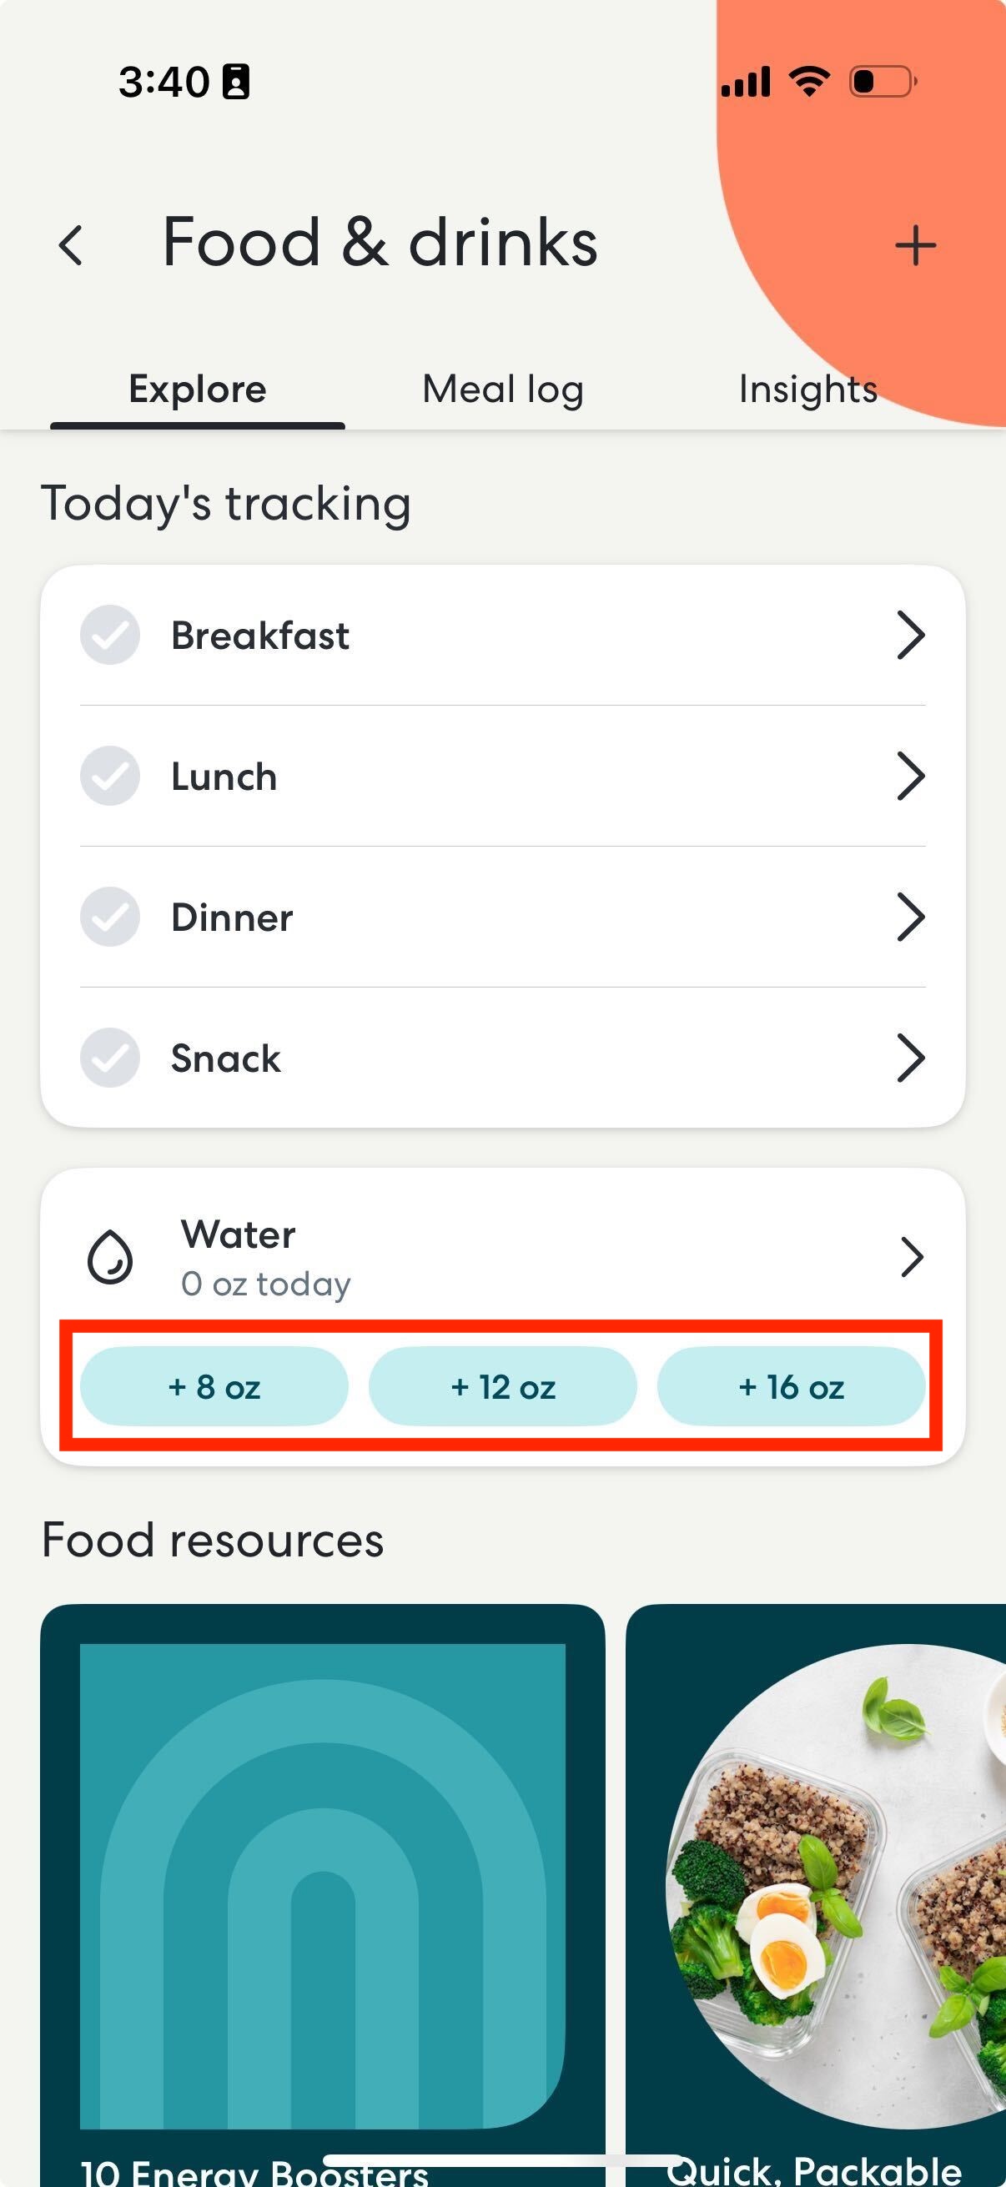The image size is (1006, 2187).
Task: Tap the battery status icon
Action: click(883, 82)
